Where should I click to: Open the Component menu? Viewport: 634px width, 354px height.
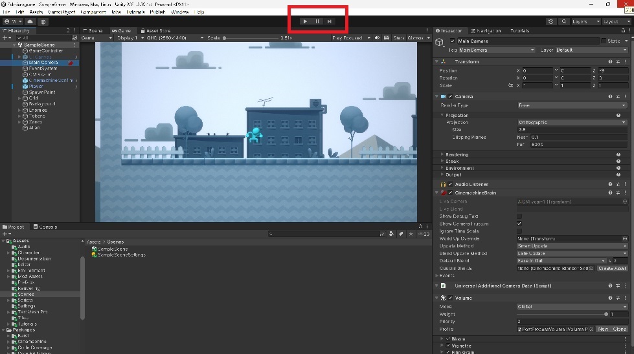[93, 12]
